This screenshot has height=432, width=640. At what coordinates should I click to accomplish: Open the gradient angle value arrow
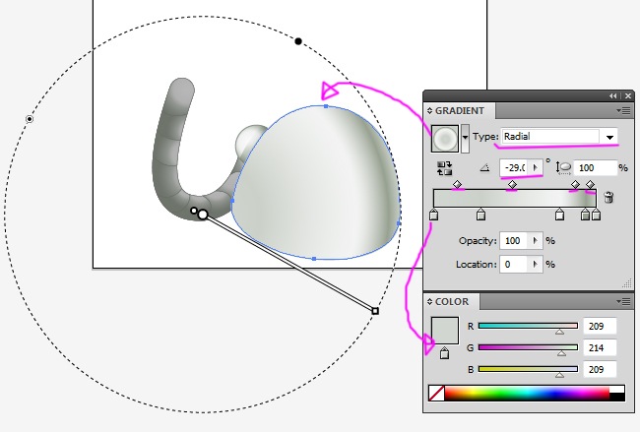tap(536, 167)
